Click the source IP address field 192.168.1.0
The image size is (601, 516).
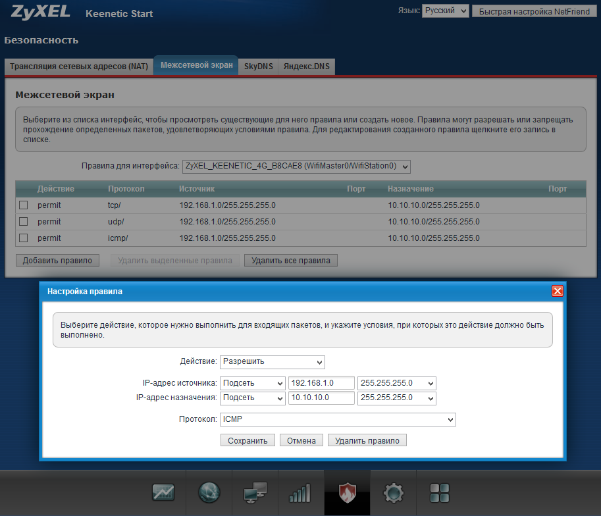coord(321,383)
